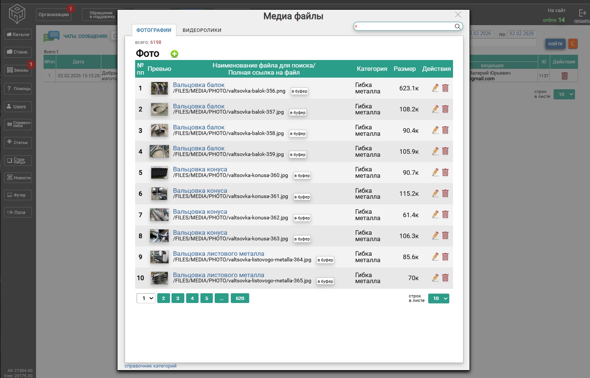The image size is (590, 378).
Task: Click the Организации button in top bar
Action: [x=54, y=15]
